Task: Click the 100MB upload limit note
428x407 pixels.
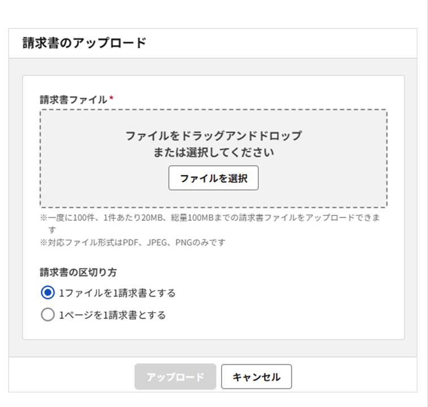Action: pos(209,218)
